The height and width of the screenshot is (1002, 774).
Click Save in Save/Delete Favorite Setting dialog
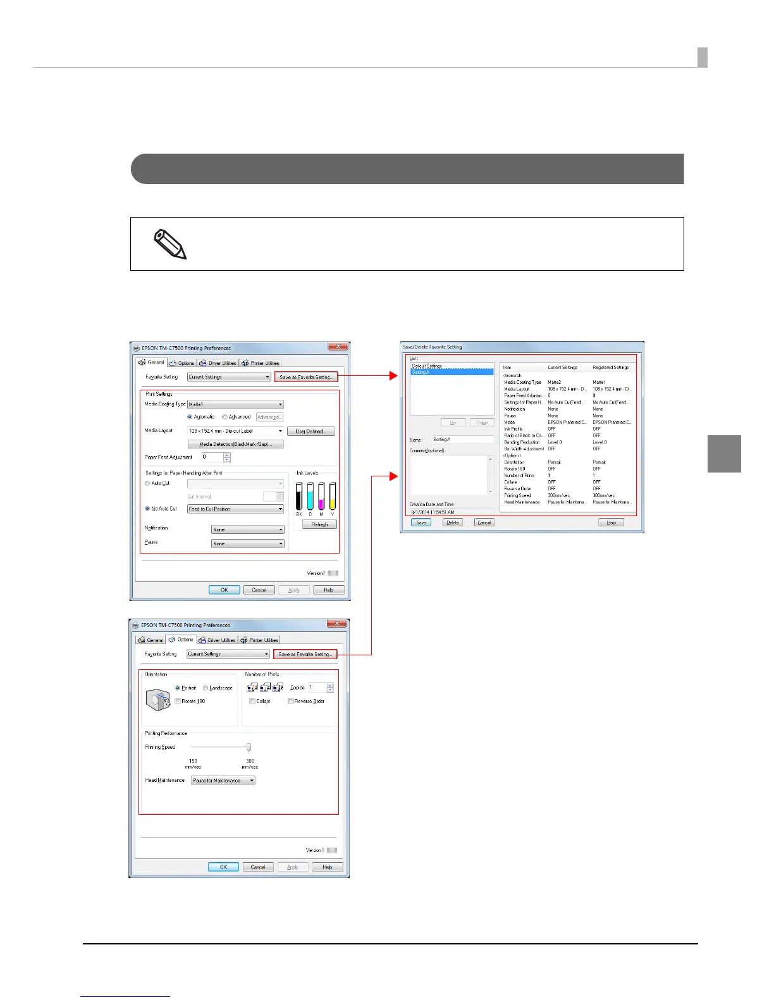coord(421,523)
